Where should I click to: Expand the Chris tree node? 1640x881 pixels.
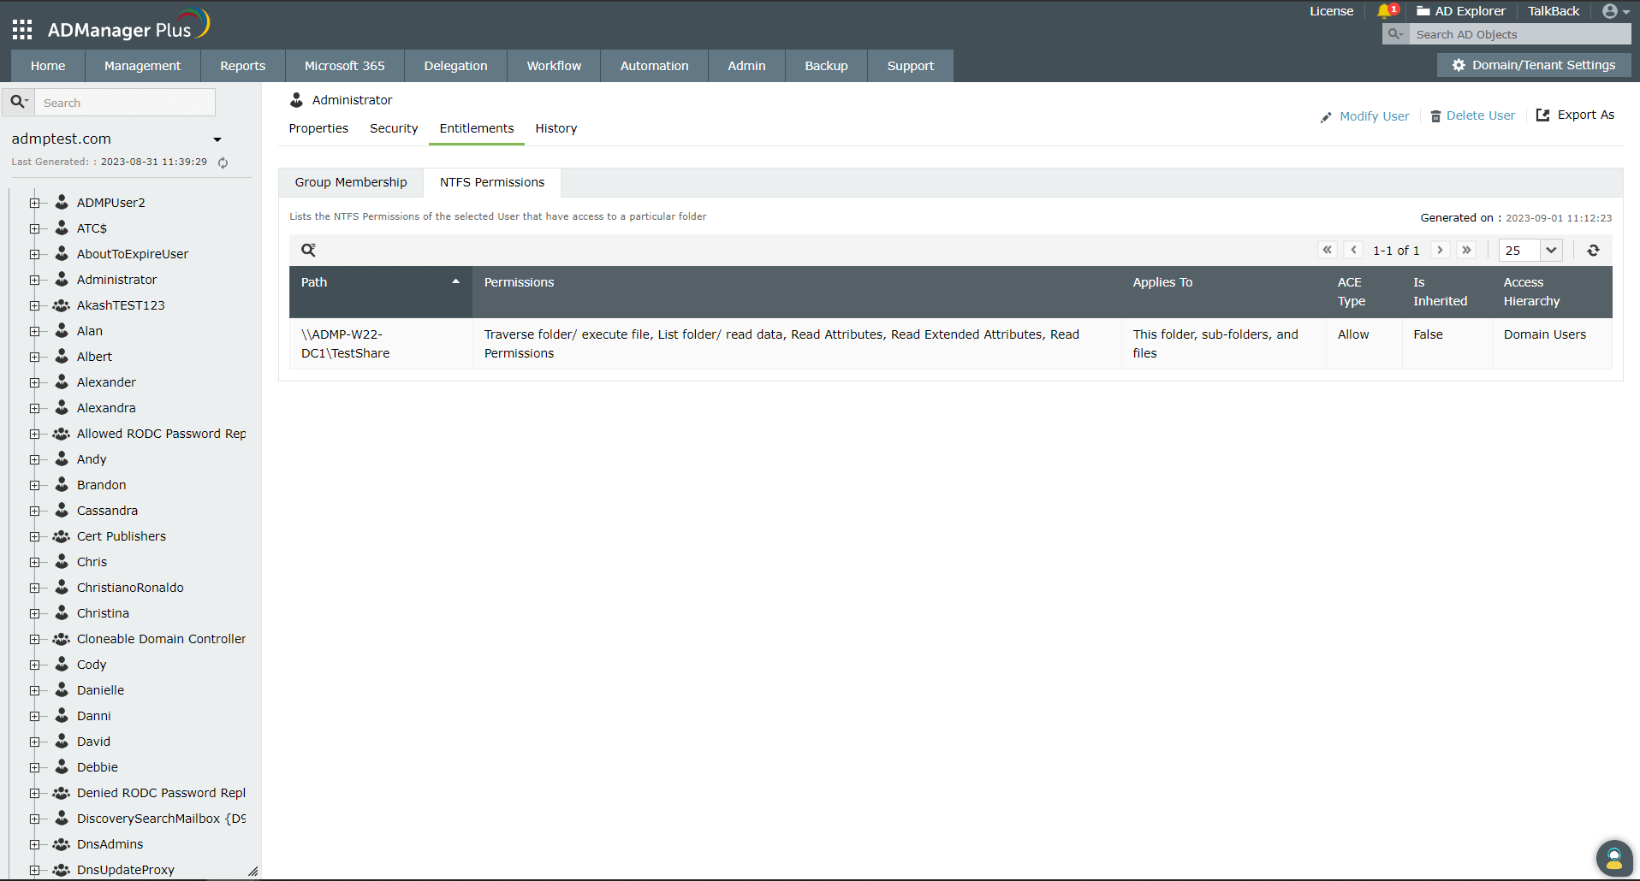click(34, 562)
